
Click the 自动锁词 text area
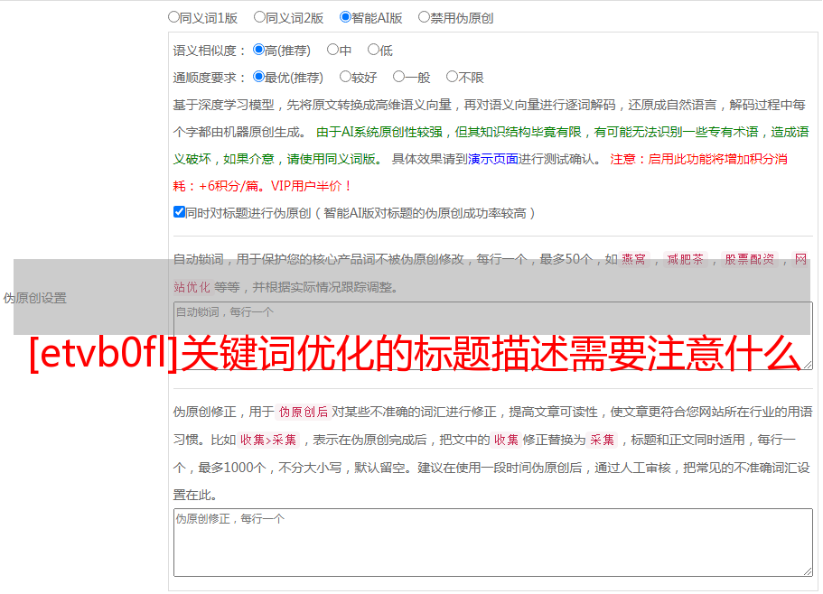tap(493, 336)
